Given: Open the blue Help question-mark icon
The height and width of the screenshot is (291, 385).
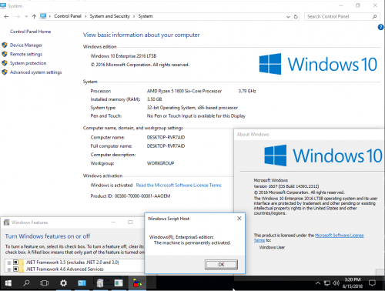Looking at the screenshot, I should pyautogui.click(x=380, y=27).
